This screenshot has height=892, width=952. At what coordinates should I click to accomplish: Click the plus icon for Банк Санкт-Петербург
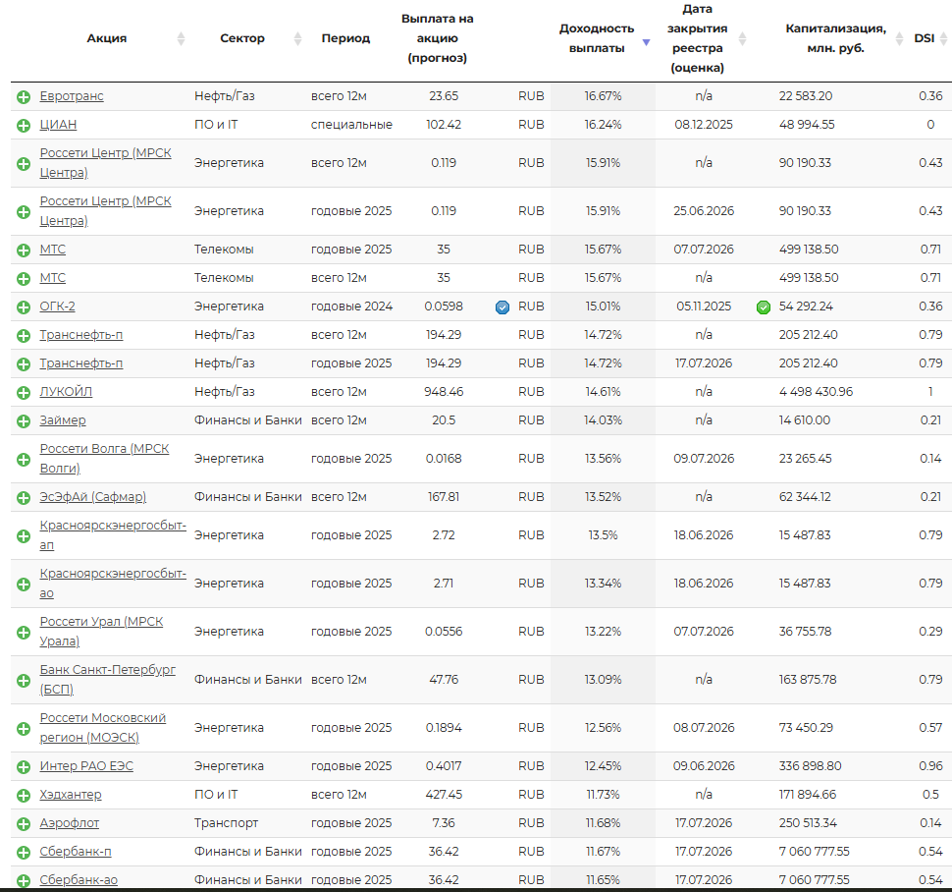tap(24, 681)
